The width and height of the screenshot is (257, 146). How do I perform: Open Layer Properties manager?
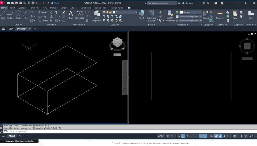(x=97, y=16)
